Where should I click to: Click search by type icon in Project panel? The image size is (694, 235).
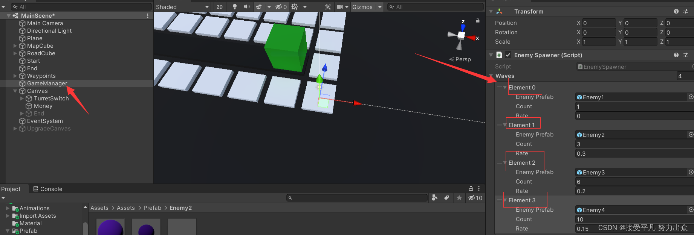coord(434,198)
